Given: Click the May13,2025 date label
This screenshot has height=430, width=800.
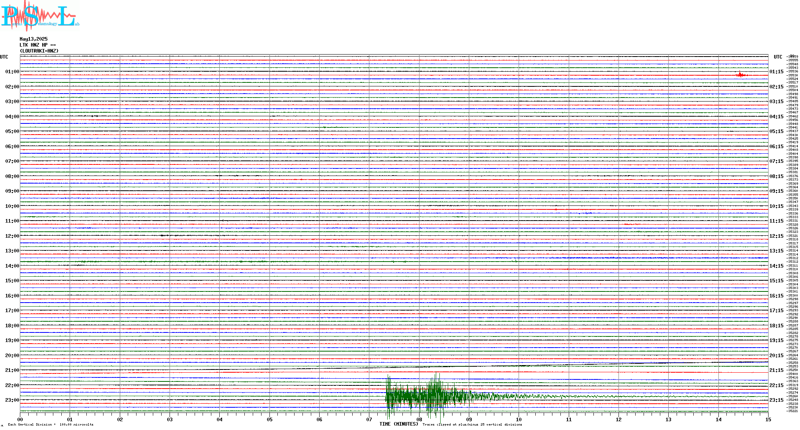Looking at the screenshot, I should point(33,39).
